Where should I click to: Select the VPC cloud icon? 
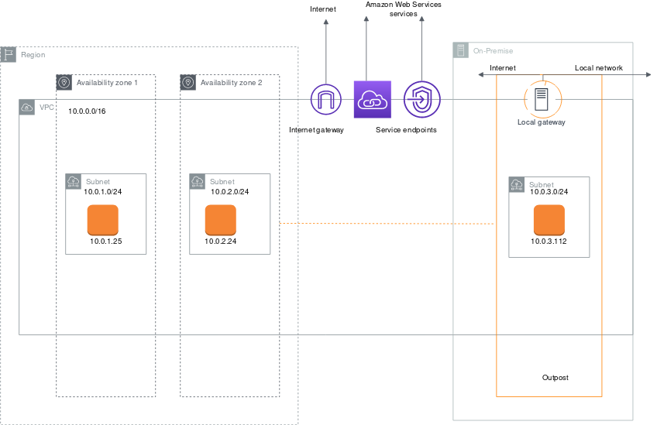[x=27, y=107]
